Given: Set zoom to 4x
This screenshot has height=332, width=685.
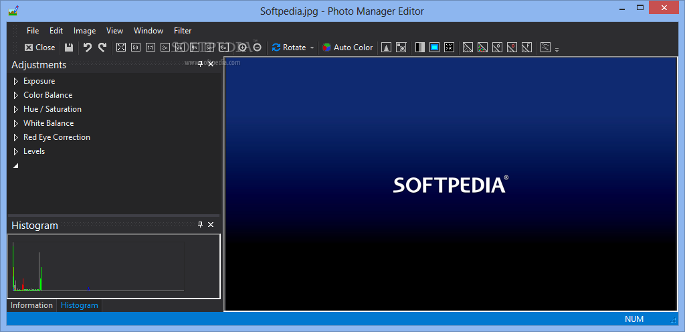Looking at the screenshot, I should pyautogui.click(x=195, y=47).
